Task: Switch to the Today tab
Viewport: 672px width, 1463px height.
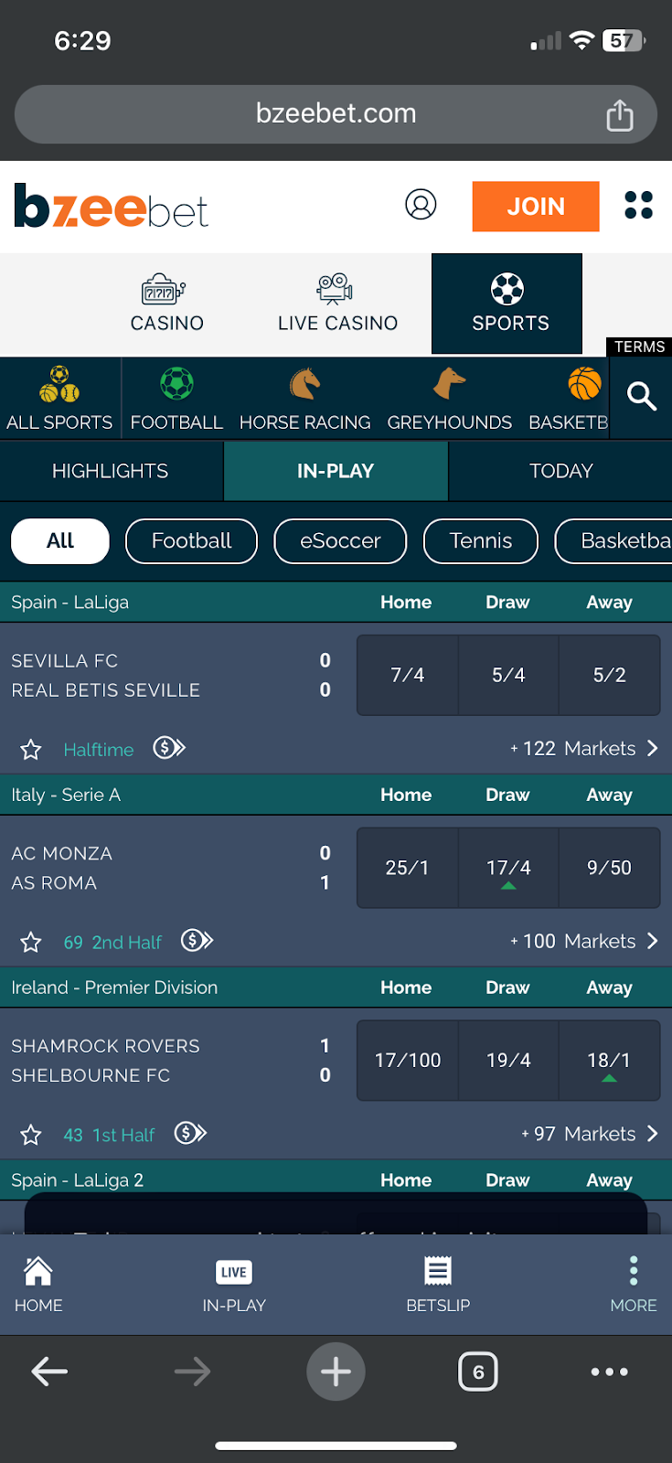Action: (560, 471)
